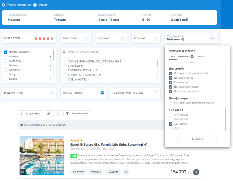The width and height of the screenshot is (233, 181).
Task: Click the resort list scrollbar
Action: [x=54, y=55]
